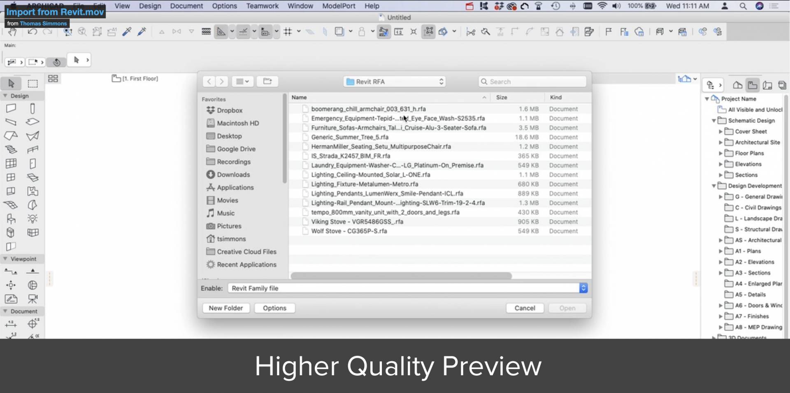Select the Wall tool
This screenshot has height=393, width=790.
tap(11, 108)
